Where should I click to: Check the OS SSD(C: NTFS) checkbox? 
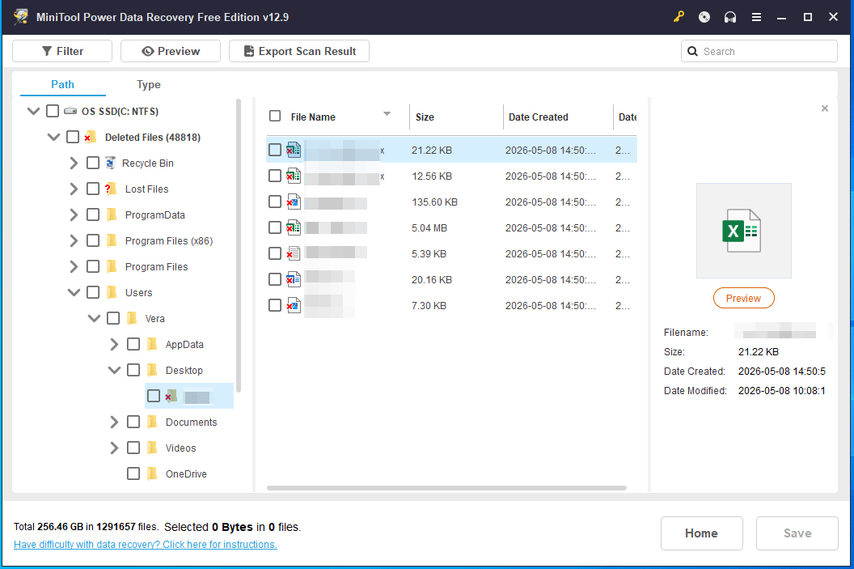click(53, 111)
